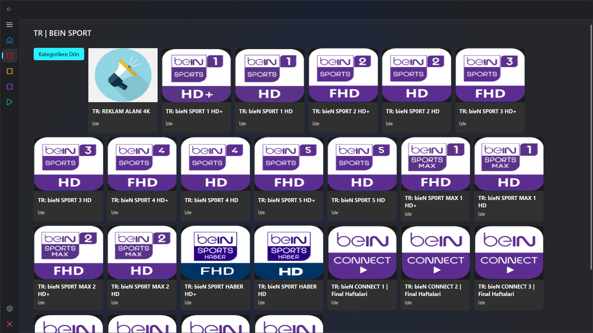Click İzle under bieN SPORT 5 HD

(335, 213)
